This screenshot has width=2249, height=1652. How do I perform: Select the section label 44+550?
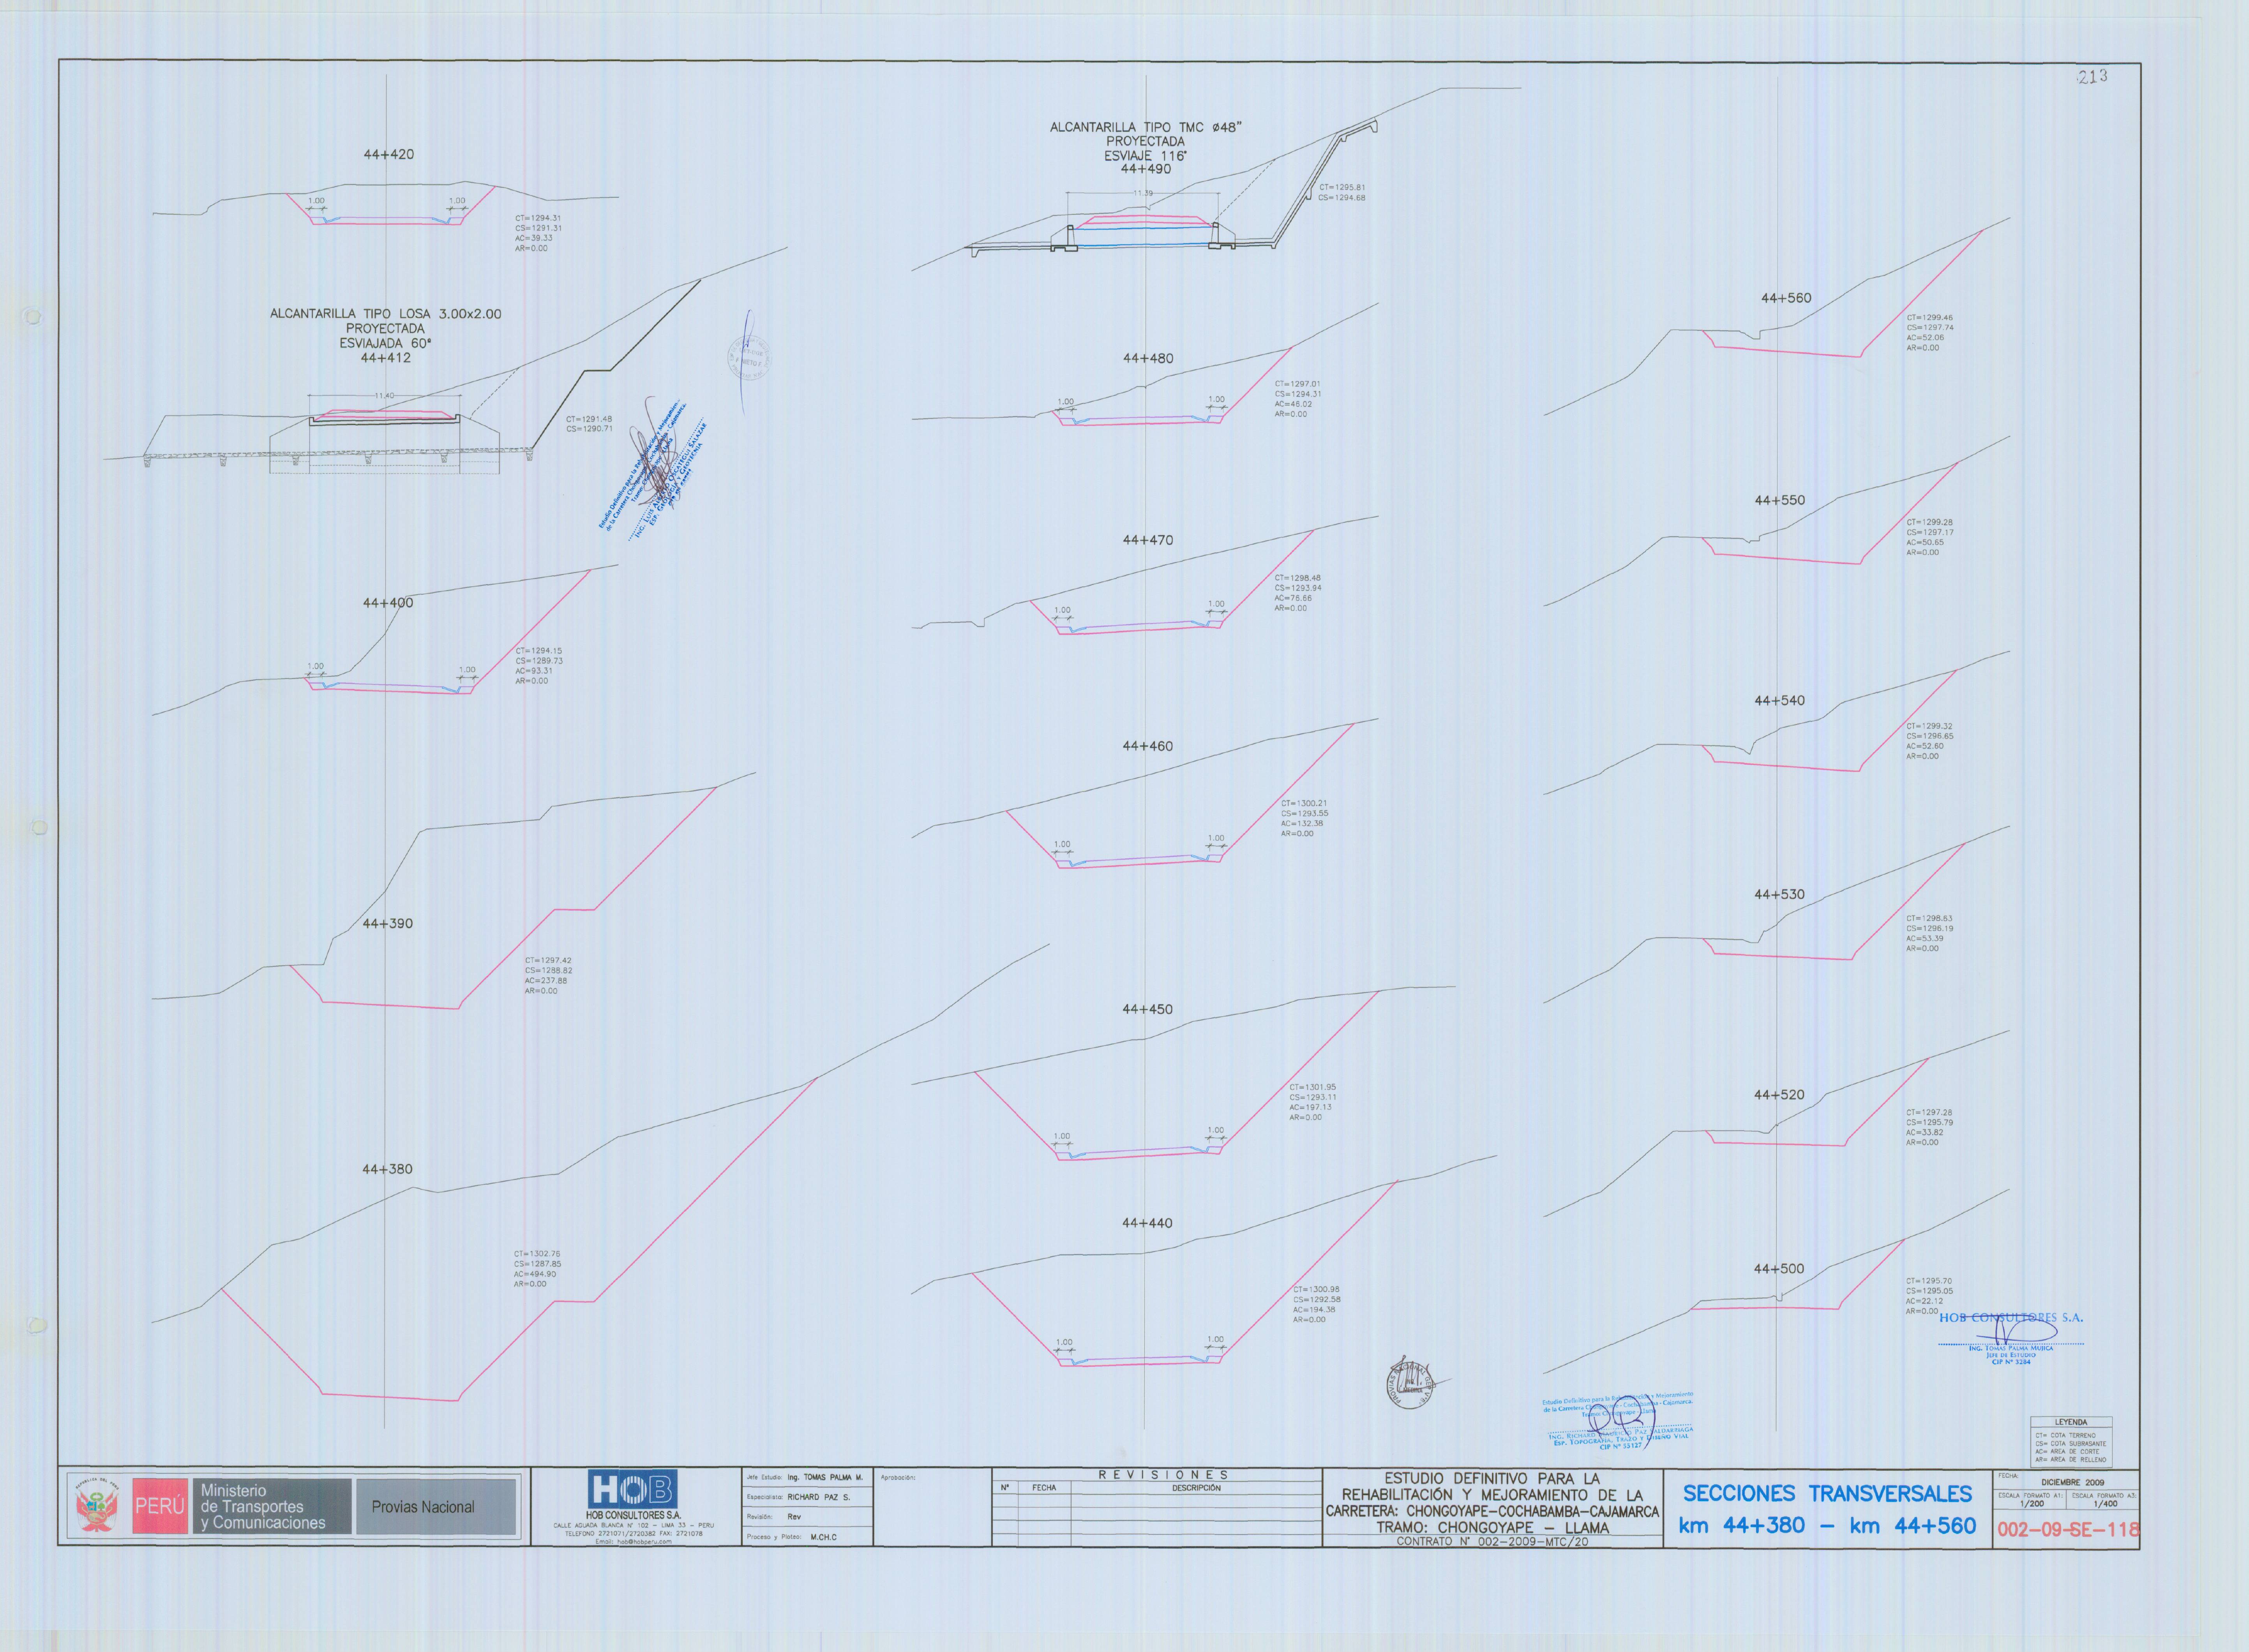pos(1780,500)
